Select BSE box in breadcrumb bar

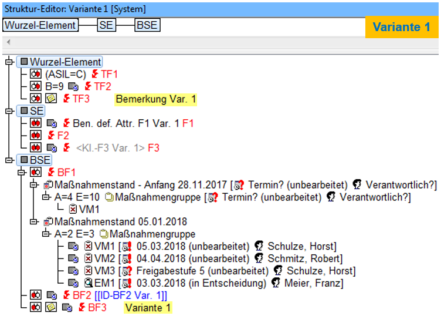point(147,25)
